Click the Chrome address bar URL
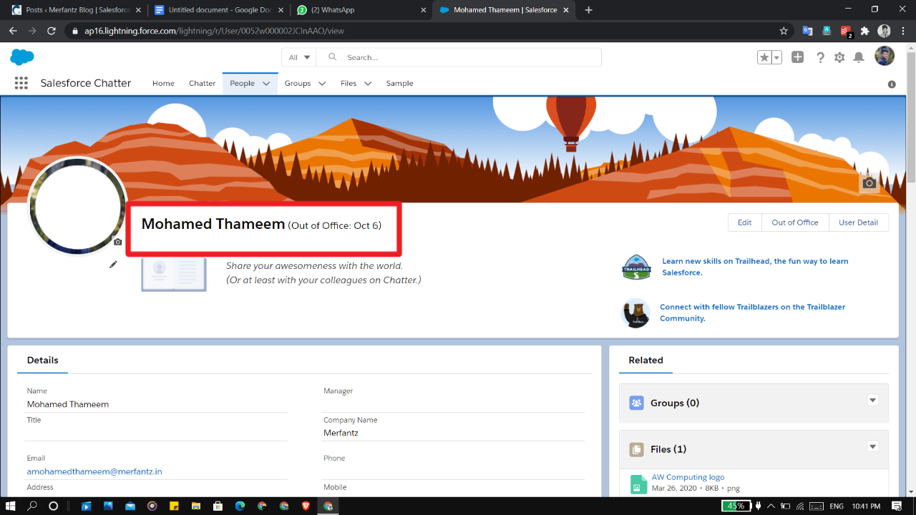The height and width of the screenshot is (515, 916). pos(215,31)
